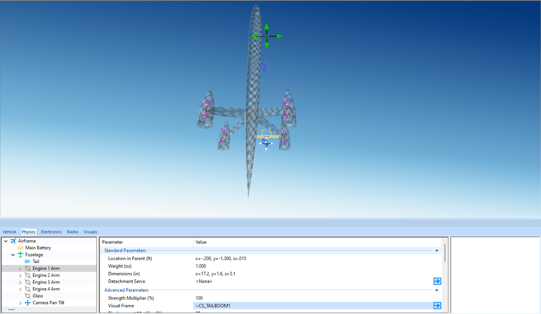
Task: Open the Detachment Servo picker arrow
Action: [437, 281]
